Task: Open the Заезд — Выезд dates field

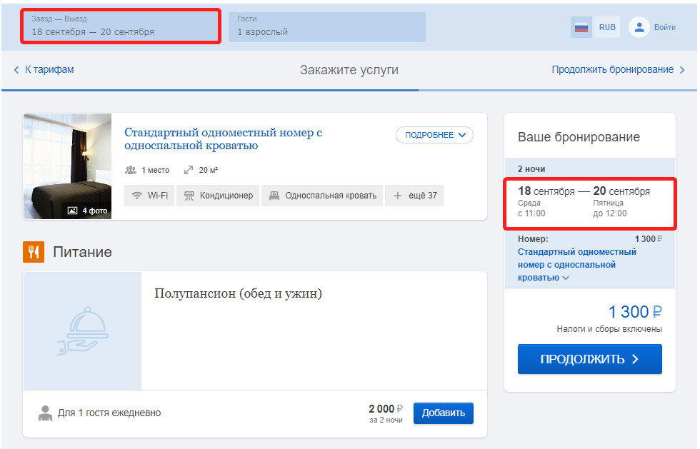Action: [x=121, y=26]
